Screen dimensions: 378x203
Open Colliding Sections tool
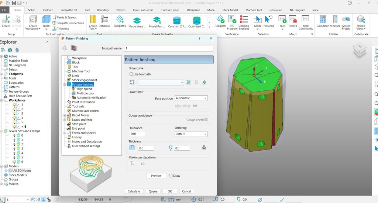[244, 23]
